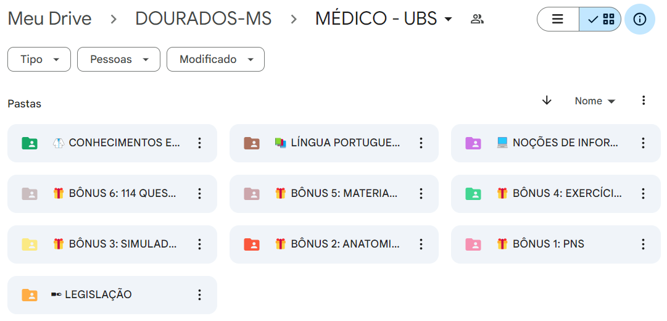Expand the Modificado filter dropdown

point(215,59)
